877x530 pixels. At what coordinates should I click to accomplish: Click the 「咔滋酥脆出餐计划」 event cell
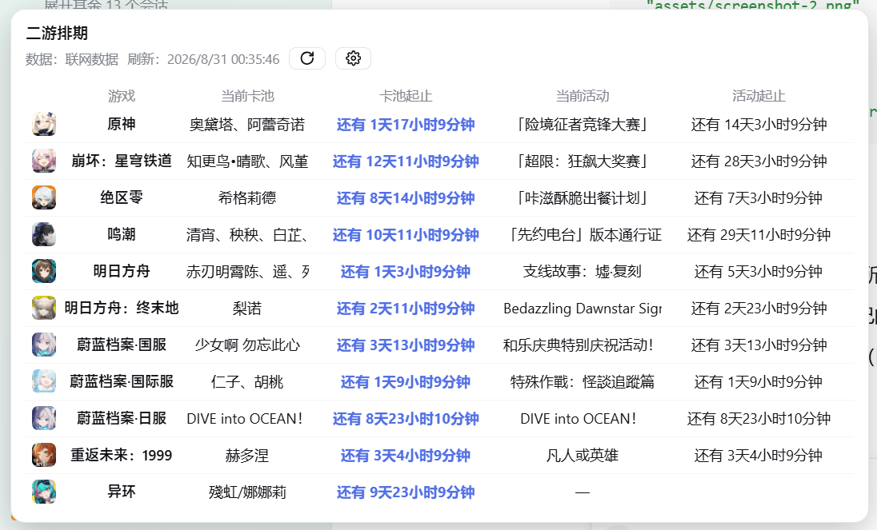coord(583,198)
